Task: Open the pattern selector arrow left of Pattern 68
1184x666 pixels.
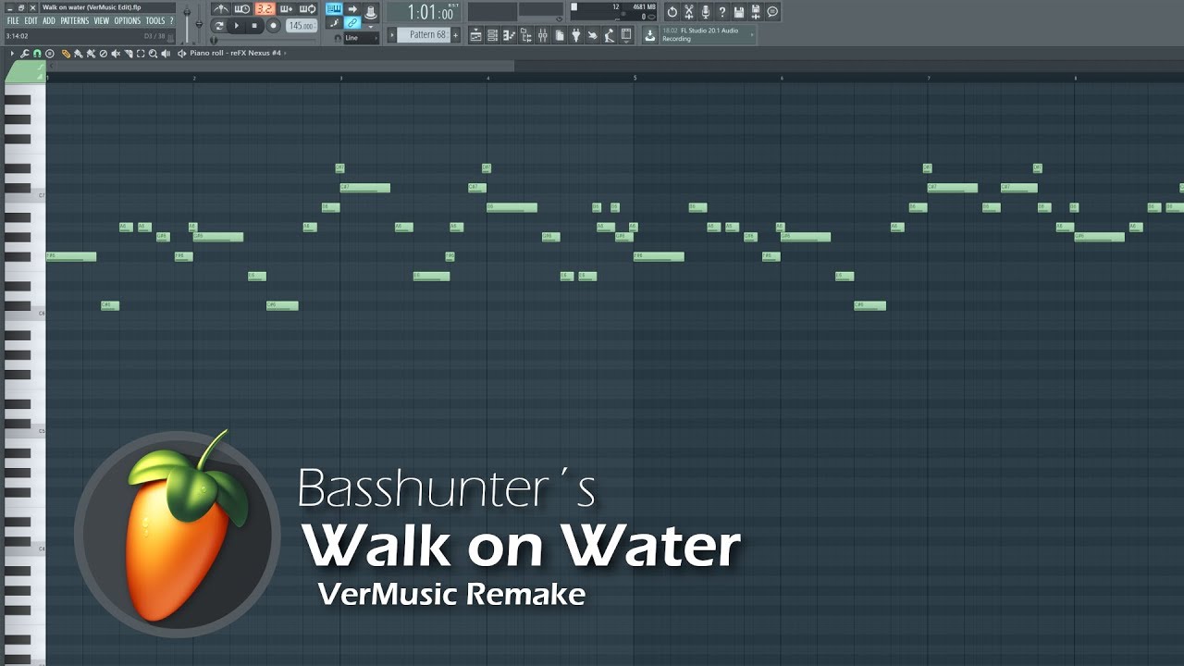Action: coord(392,35)
